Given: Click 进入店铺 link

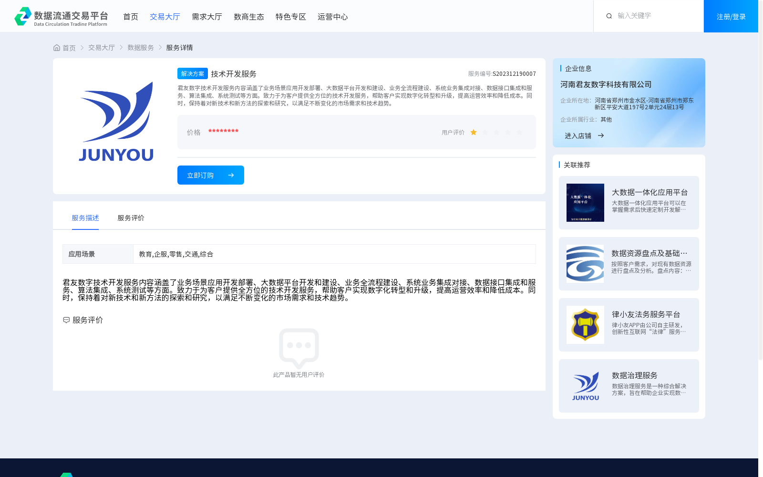Looking at the screenshot, I should (x=578, y=136).
